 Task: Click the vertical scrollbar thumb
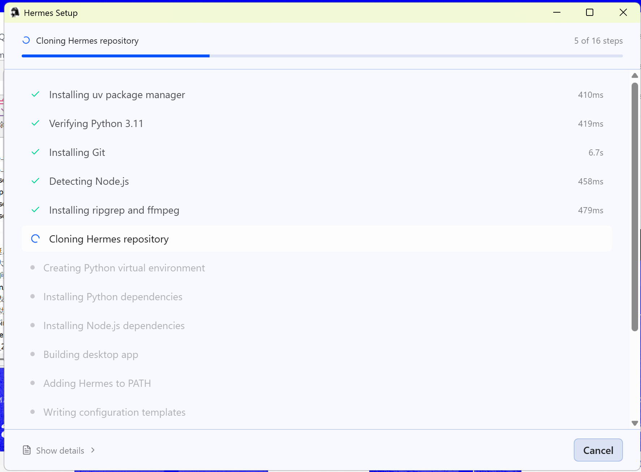pyautogui.click(x=634, y=207)
